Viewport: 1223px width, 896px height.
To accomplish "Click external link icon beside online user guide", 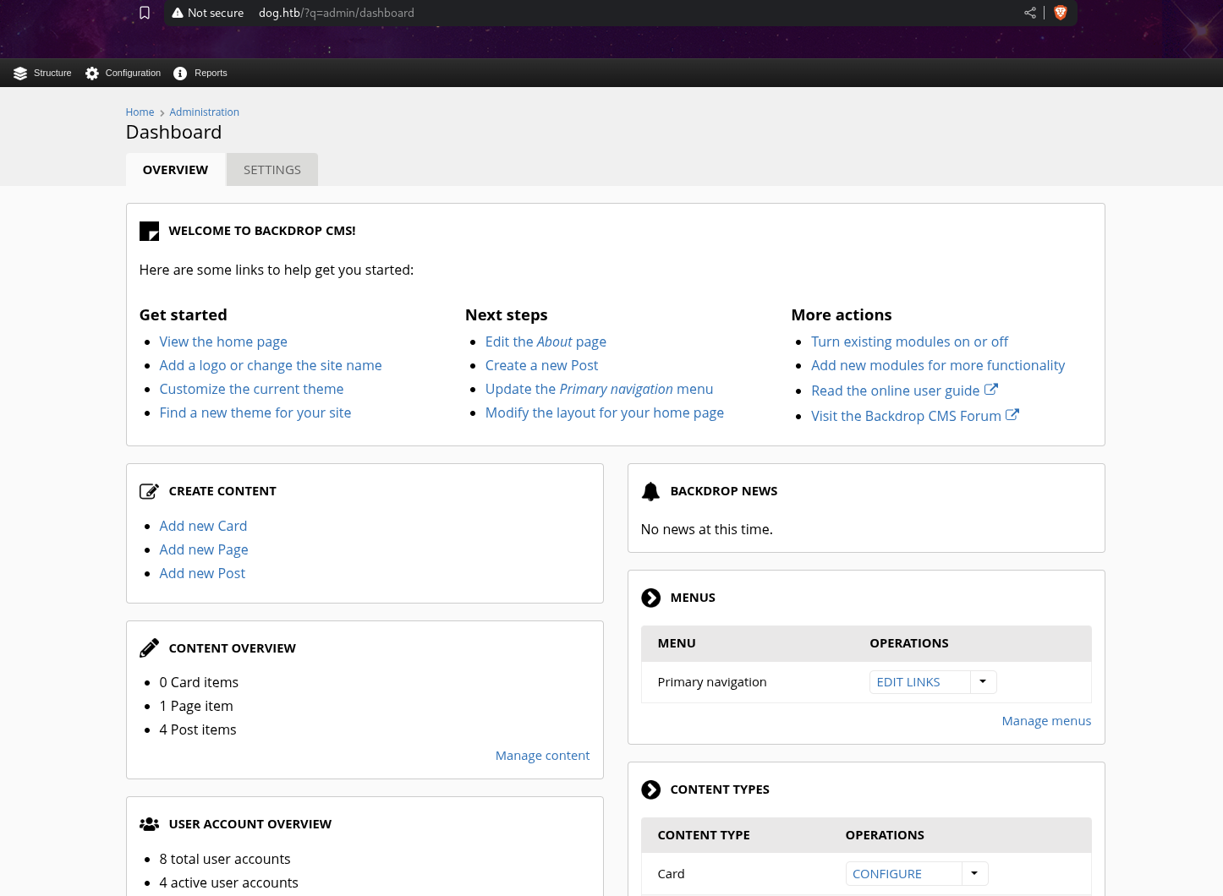I will [991, 390].
